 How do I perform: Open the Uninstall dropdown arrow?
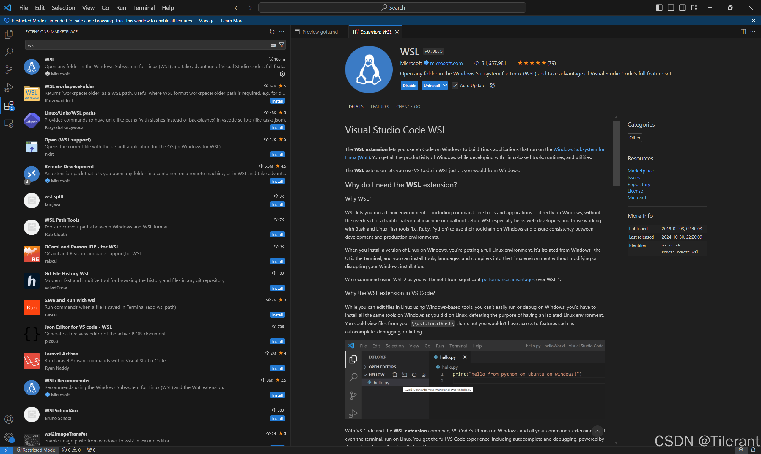point(445,85)
